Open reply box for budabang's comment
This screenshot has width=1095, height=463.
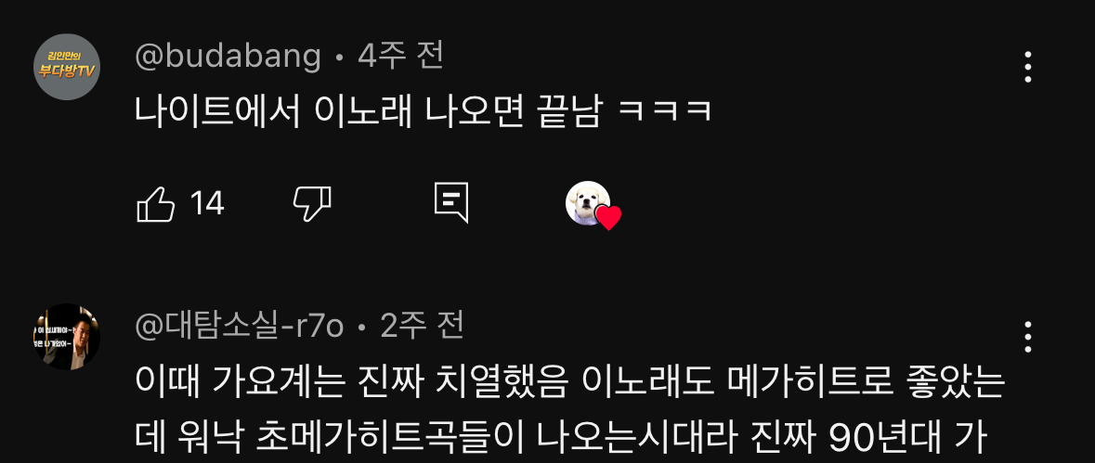[x=451, y=203]
